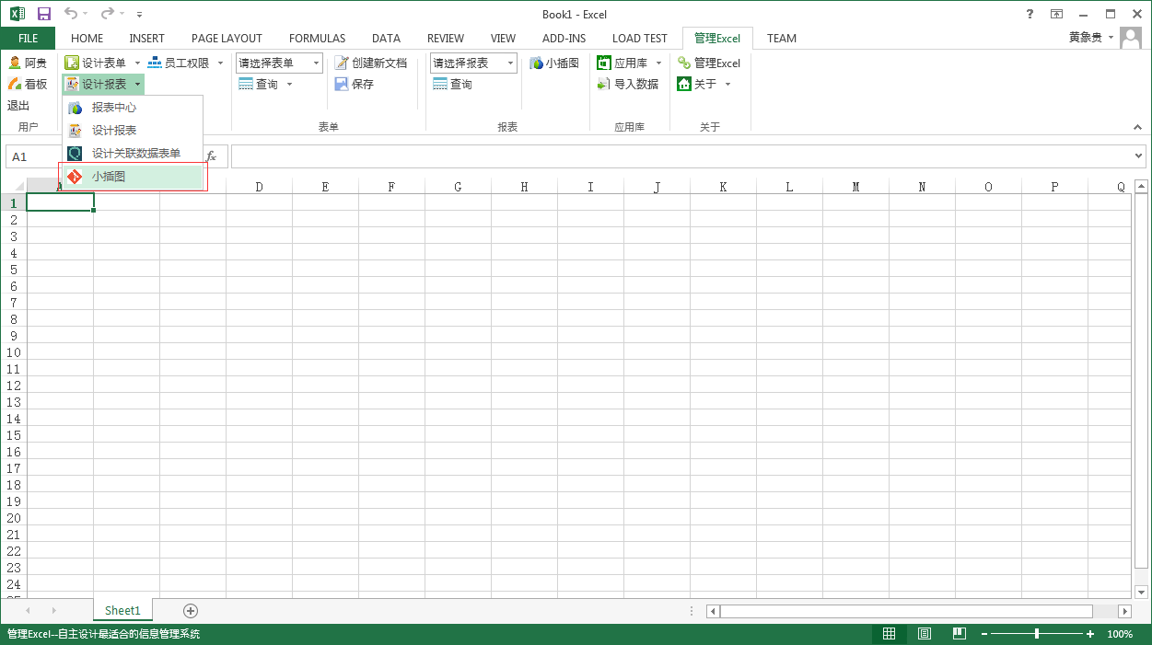The height and width of the screenshot is (645, 1152).
Task: Add a new sheet with the plus icon
Action: pyautogui.click(x=191, y=610)
